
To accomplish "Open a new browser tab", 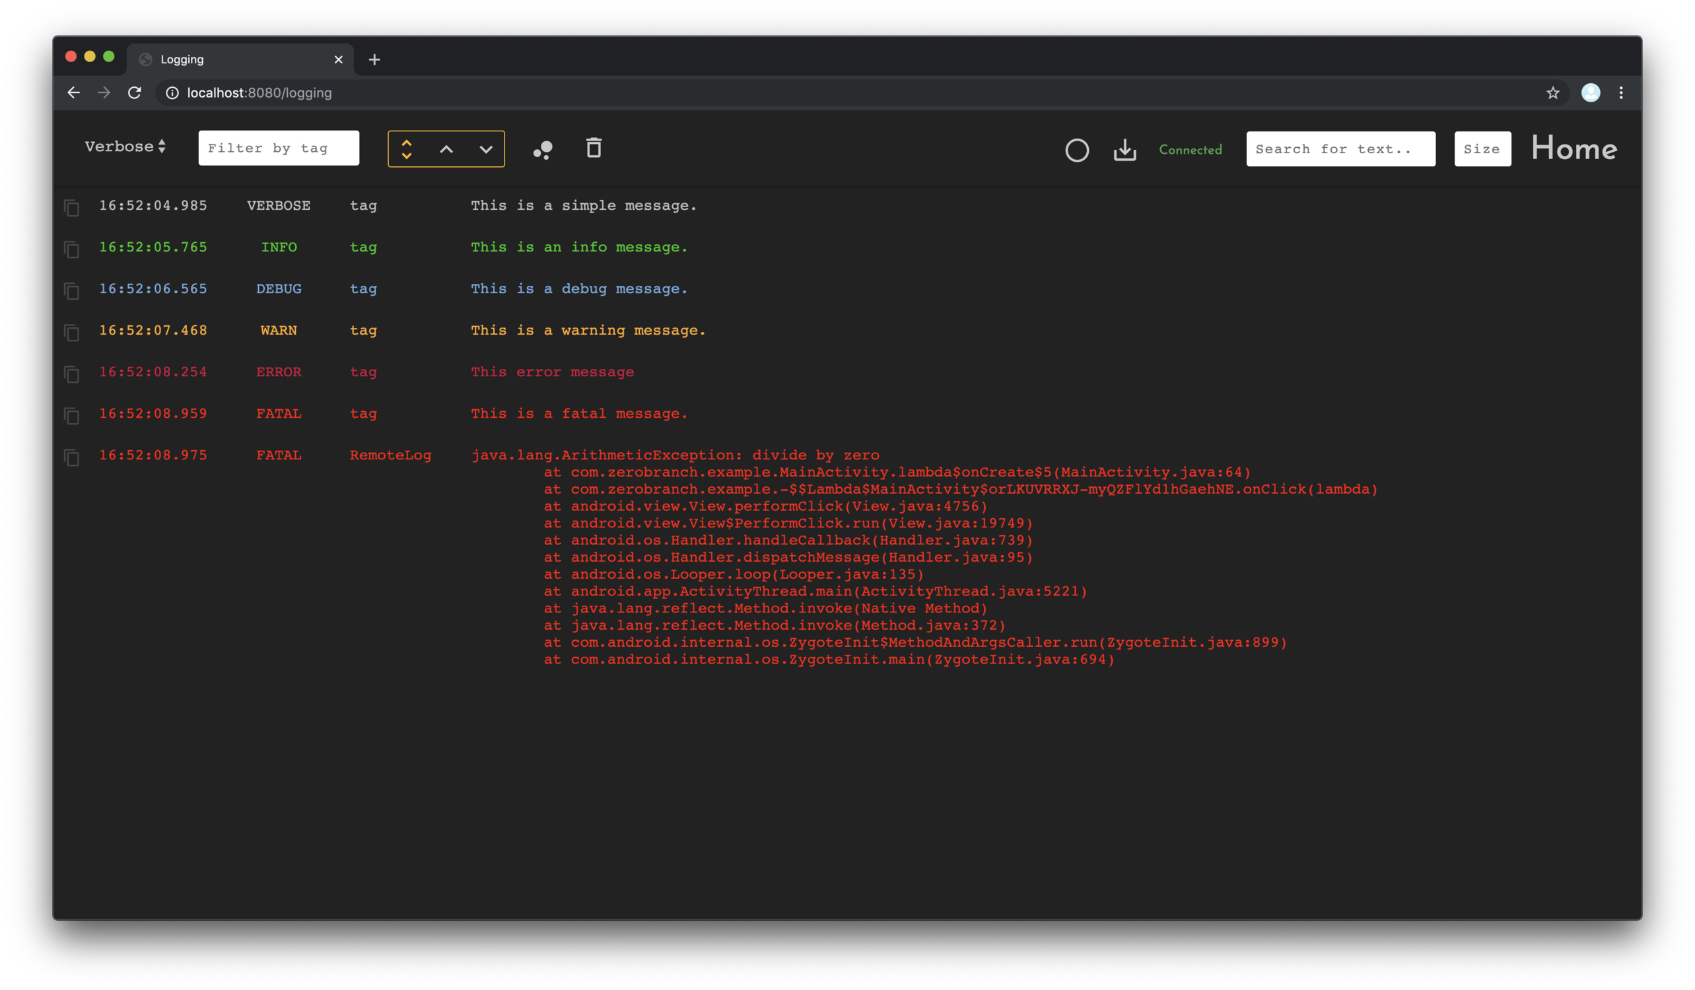I will [x=374, y=60].
